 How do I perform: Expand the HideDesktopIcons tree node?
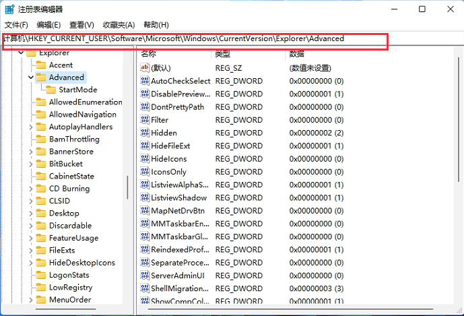pos(31,263)
